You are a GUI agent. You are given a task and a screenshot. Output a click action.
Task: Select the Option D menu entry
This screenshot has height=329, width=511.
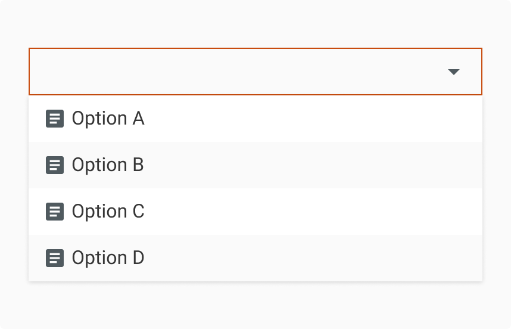pyautogui.click(x=179, y=258)
